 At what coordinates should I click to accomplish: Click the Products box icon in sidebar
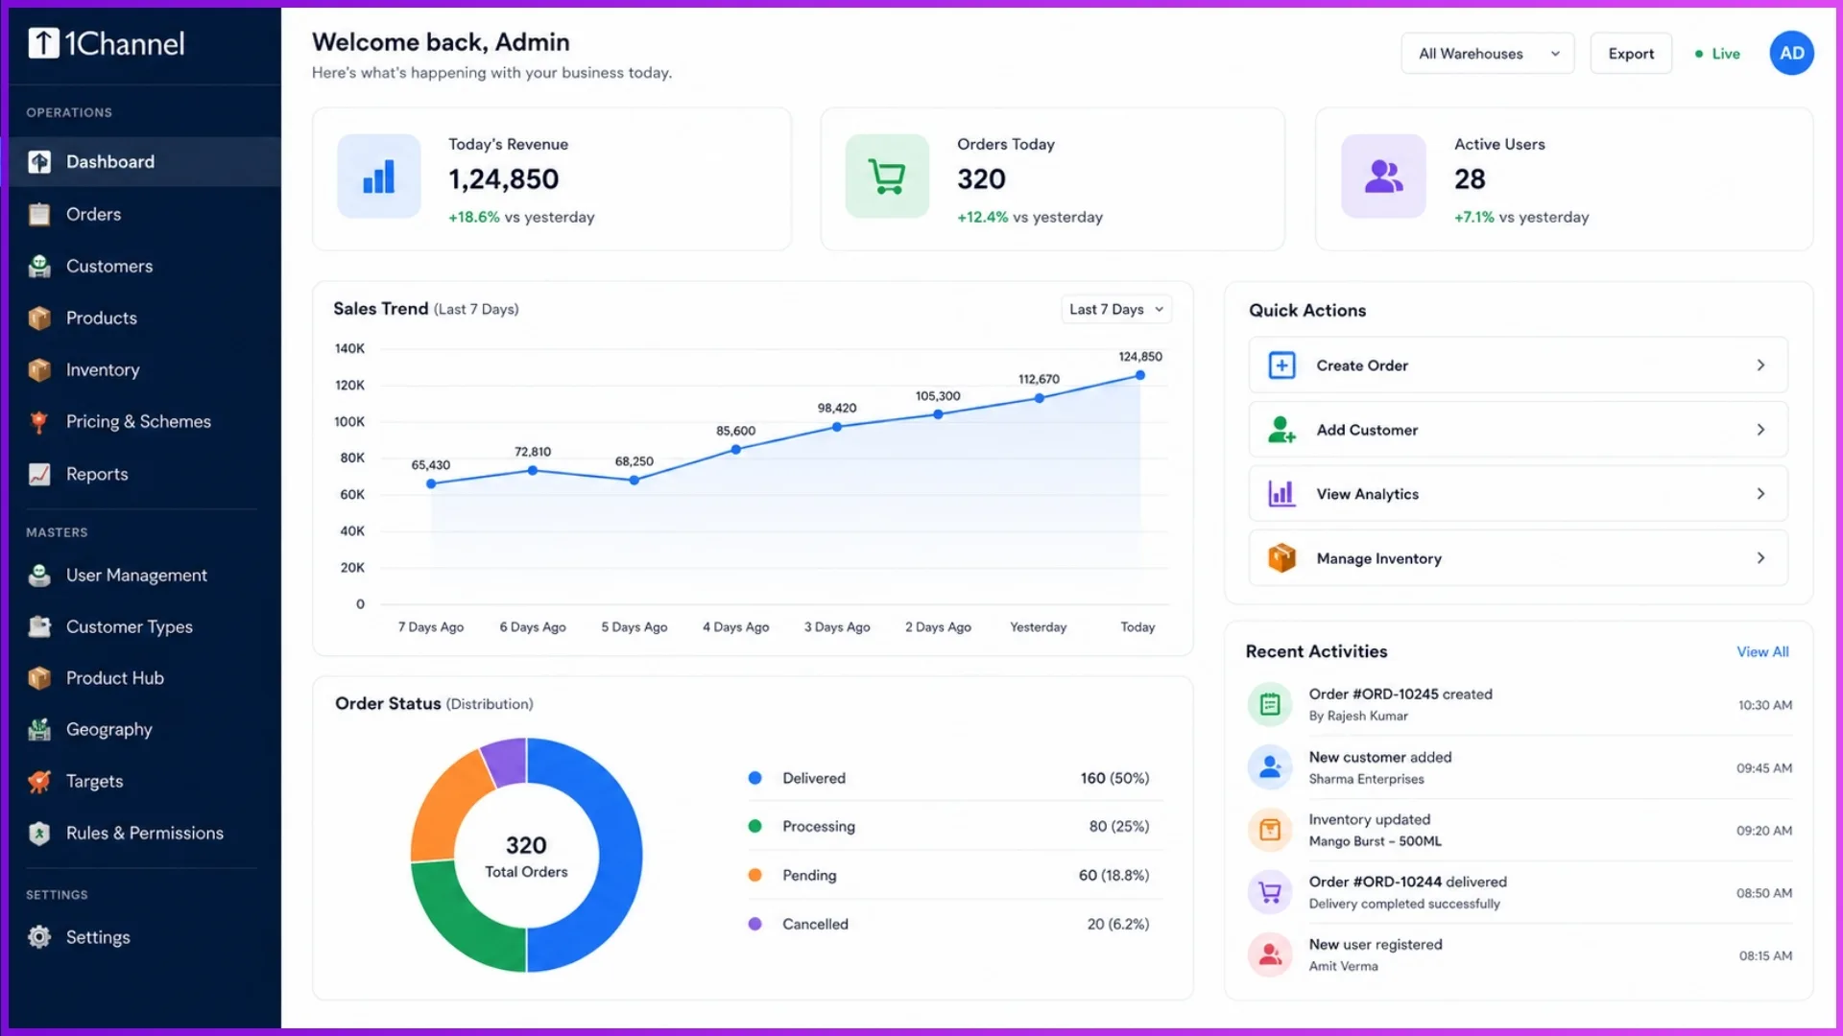tap(39, 318)
